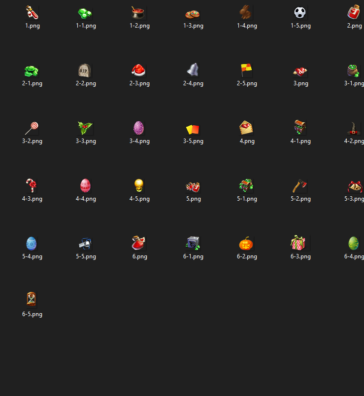The image size is (364, 396).
Task: Click the filename label 3-4.png
Action: pos(139,141)
